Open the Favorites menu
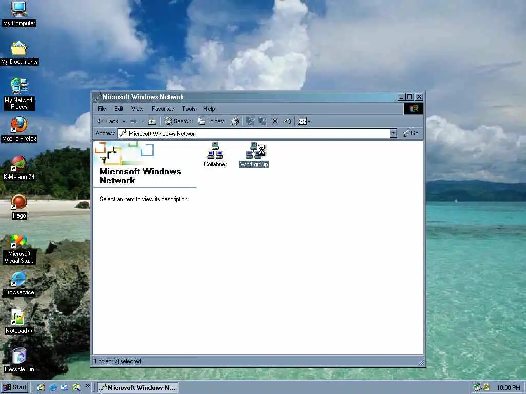The image size is (526, 394). 163,109
